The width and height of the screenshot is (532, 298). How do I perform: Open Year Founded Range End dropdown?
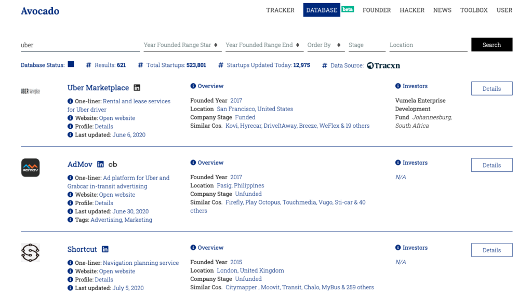pos(264,45)
